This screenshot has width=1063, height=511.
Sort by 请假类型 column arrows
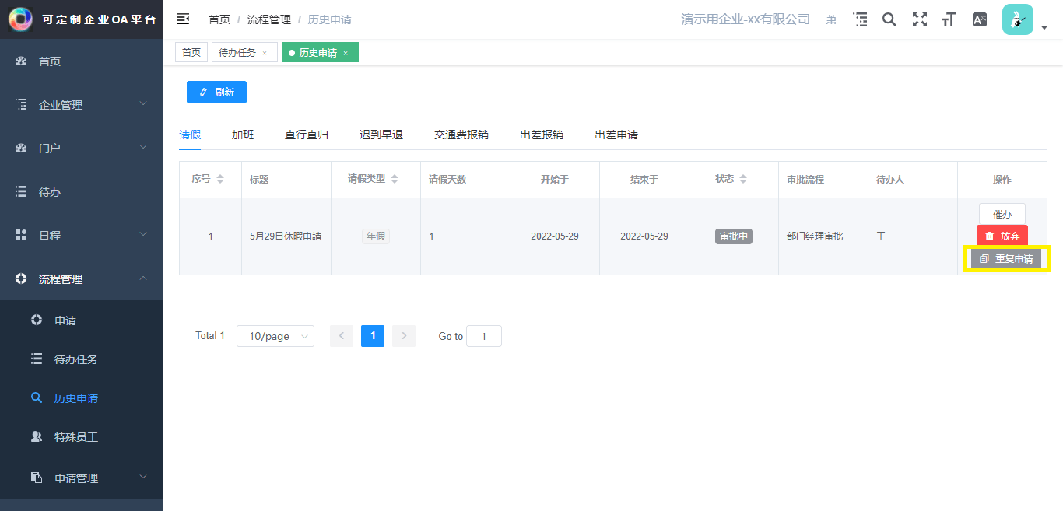click(x=395, y=179)
